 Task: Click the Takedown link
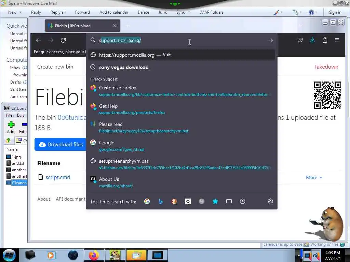pos(326,67)
